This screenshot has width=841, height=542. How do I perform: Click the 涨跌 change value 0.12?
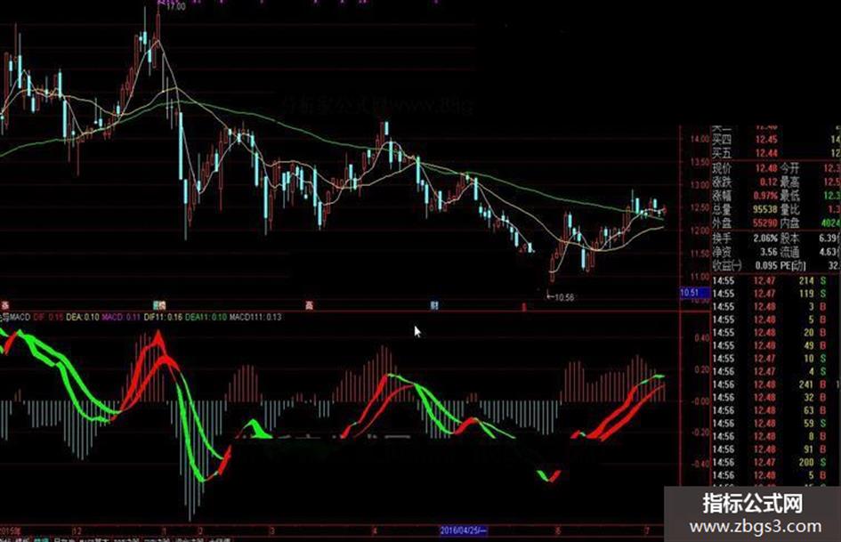769,182
